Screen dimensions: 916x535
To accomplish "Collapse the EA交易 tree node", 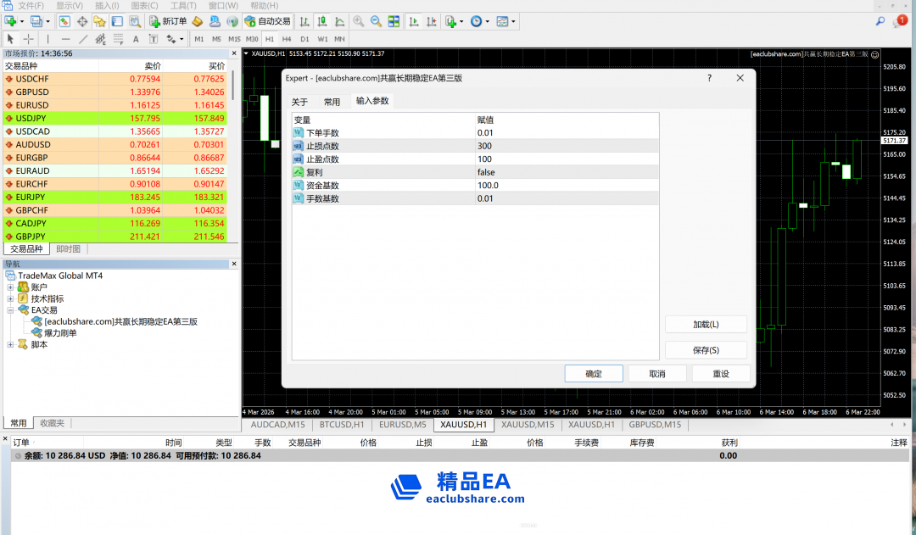I will click(x=11, y=310).
